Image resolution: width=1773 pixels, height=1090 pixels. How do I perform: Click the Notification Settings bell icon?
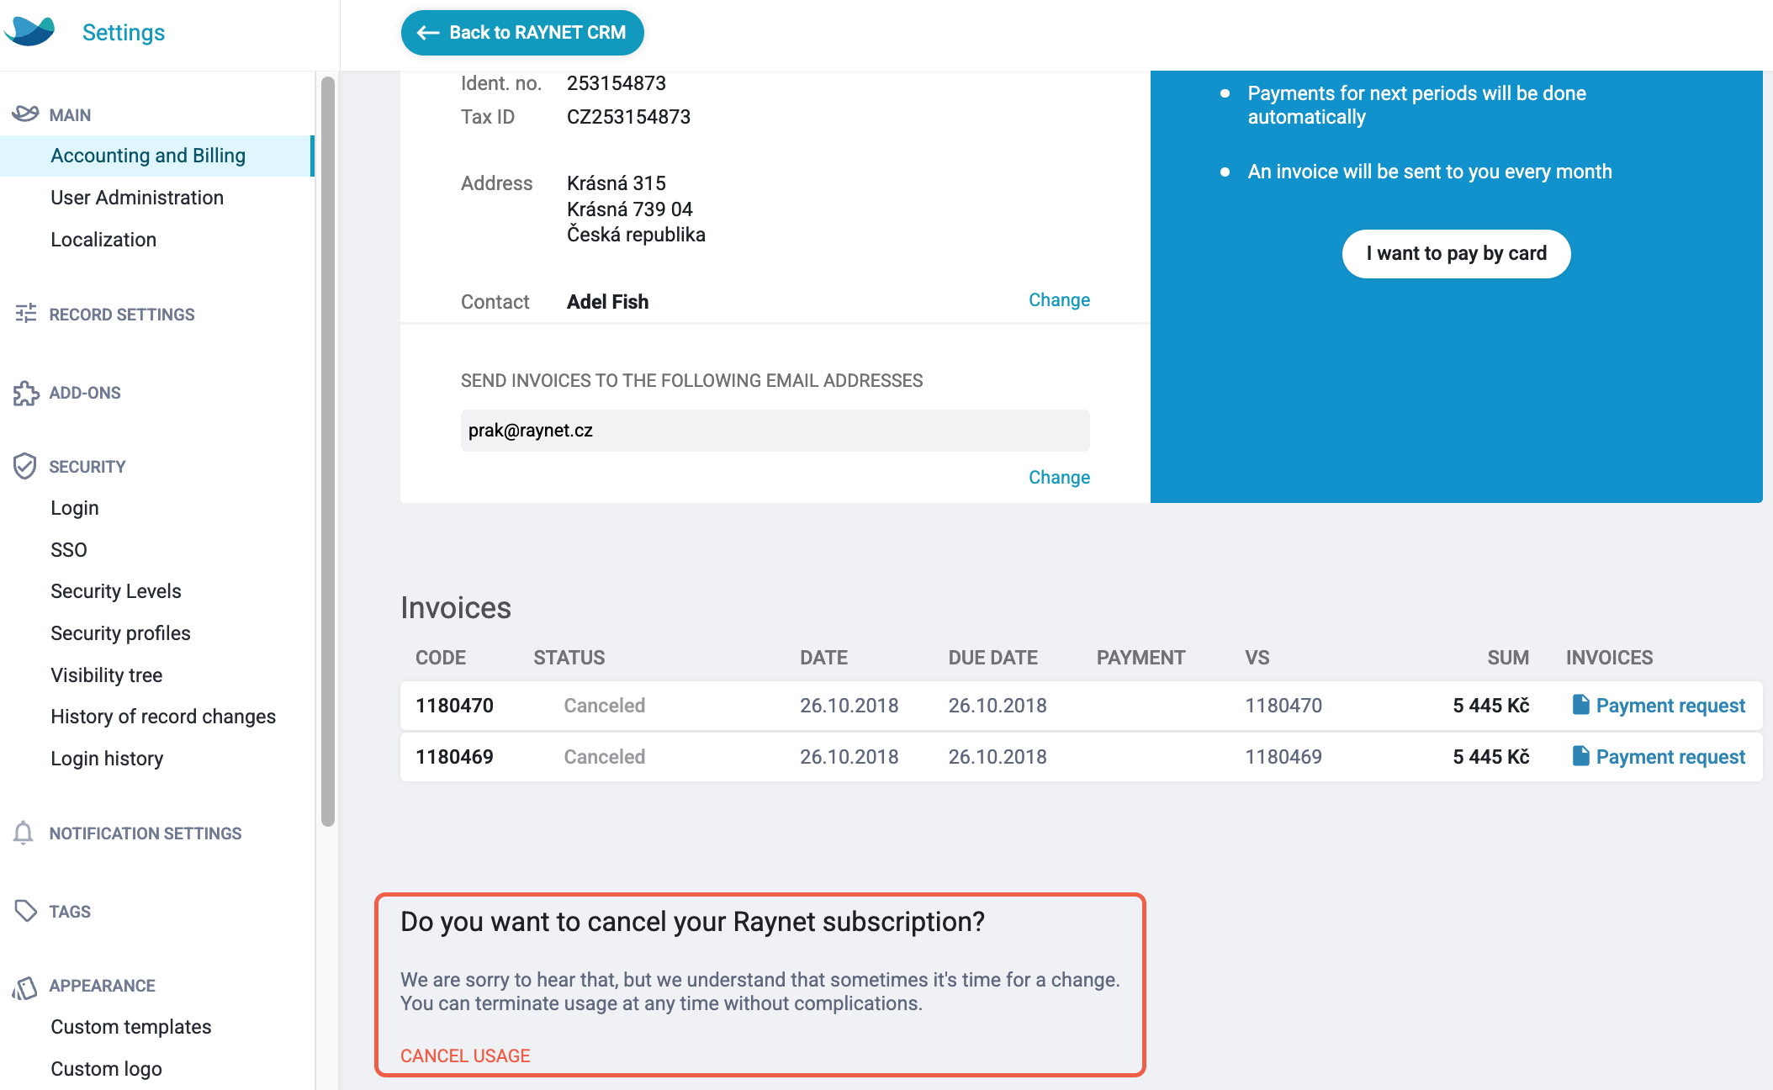(x=24, y=833)
